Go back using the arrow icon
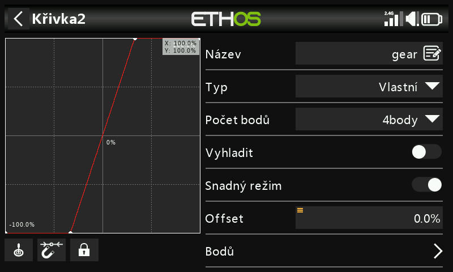The width and height of the screenshot is (453, 272). 19,19
